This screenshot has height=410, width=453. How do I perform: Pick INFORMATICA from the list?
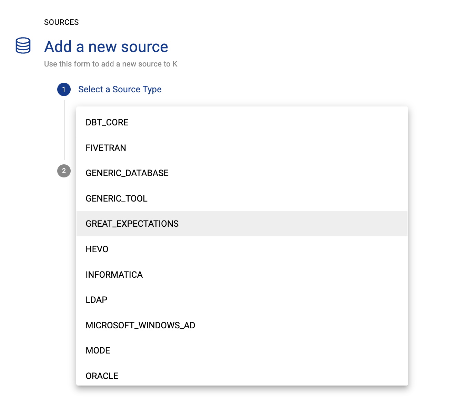[114, 275]
